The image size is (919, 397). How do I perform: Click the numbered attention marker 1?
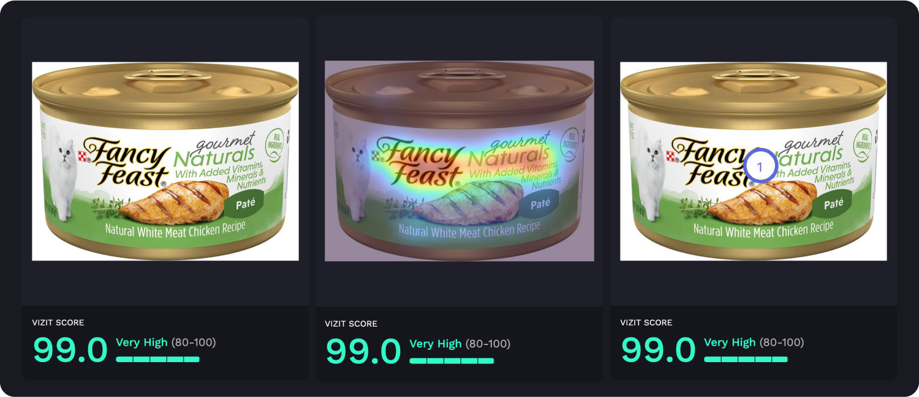pos(760,166)
